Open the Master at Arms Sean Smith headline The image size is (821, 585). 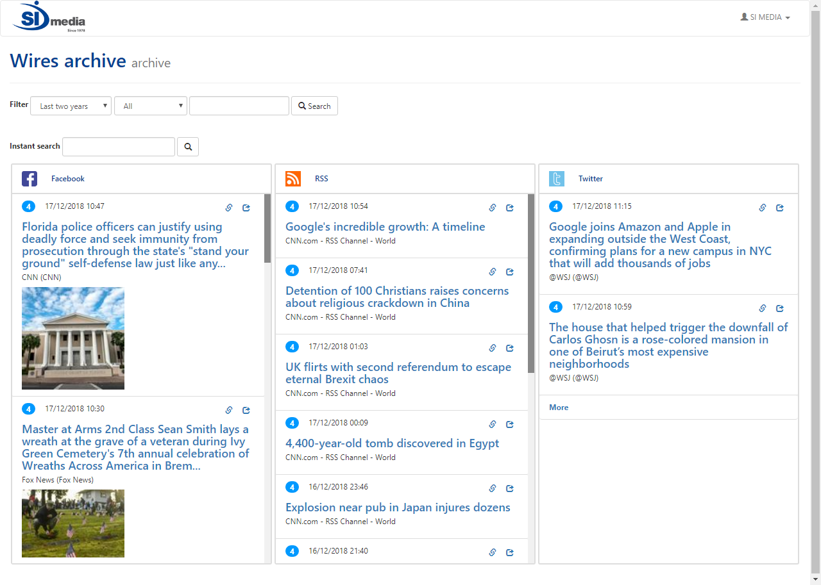[135, 447]
